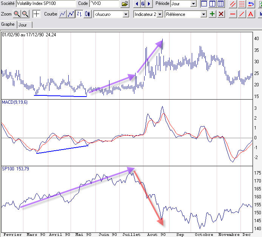Select candlestick curve style
The image size is (262, 237).
coord(87,14)
